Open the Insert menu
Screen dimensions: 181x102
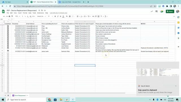(x=20, y=13)
